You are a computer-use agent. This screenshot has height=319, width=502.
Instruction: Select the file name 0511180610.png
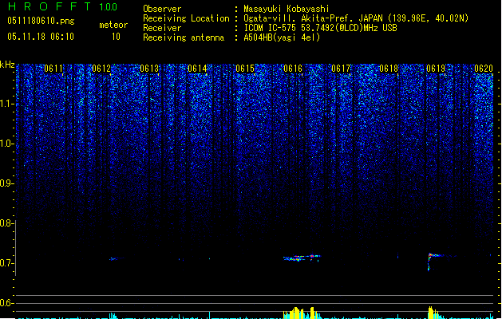[41, 21]
